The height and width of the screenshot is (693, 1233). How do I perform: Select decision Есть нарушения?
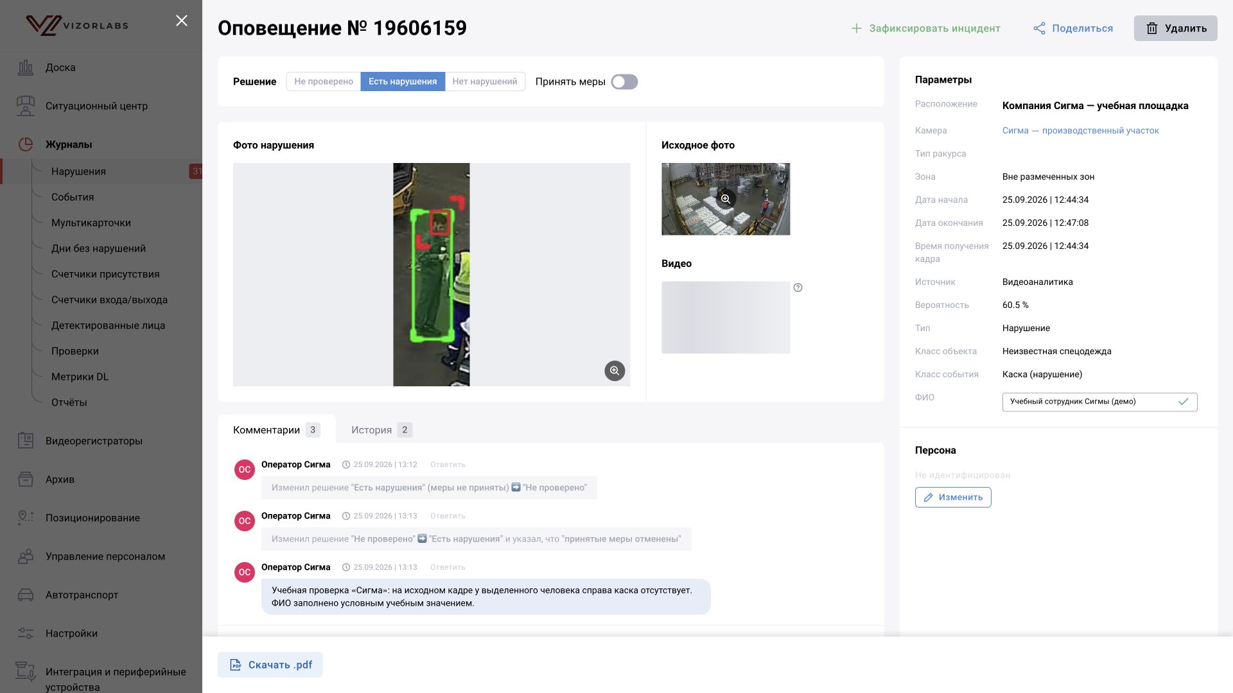point(403,81)
